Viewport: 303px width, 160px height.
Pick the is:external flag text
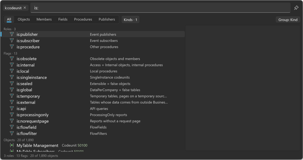pyautogui.click(x=26, y=102)
